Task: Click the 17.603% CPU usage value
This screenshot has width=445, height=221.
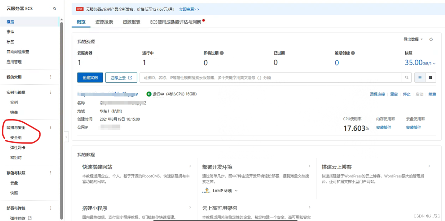Action: click(x=356, y=128)
